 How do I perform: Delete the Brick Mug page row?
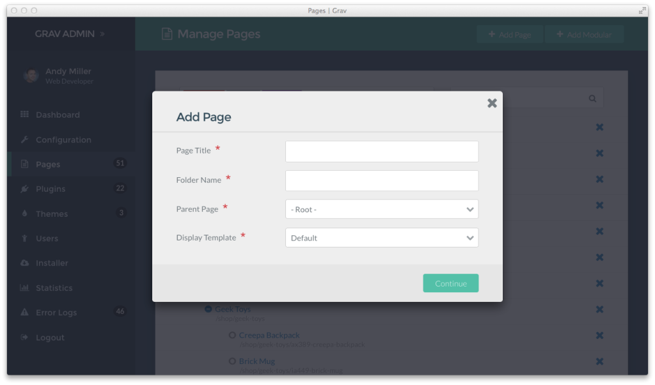coord(599,361)
